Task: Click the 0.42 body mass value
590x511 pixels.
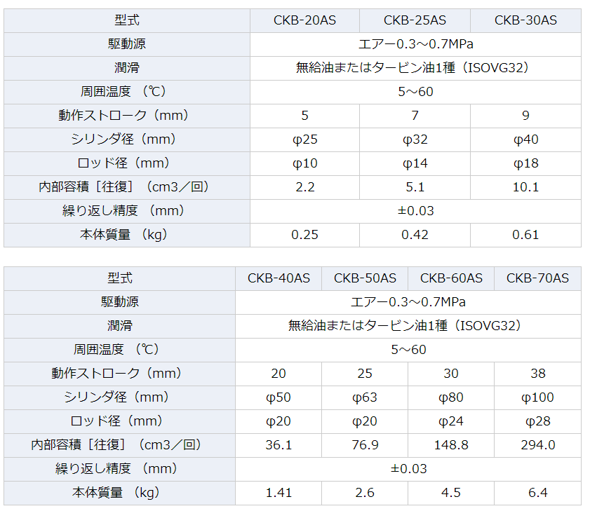Action: (415, 235)
